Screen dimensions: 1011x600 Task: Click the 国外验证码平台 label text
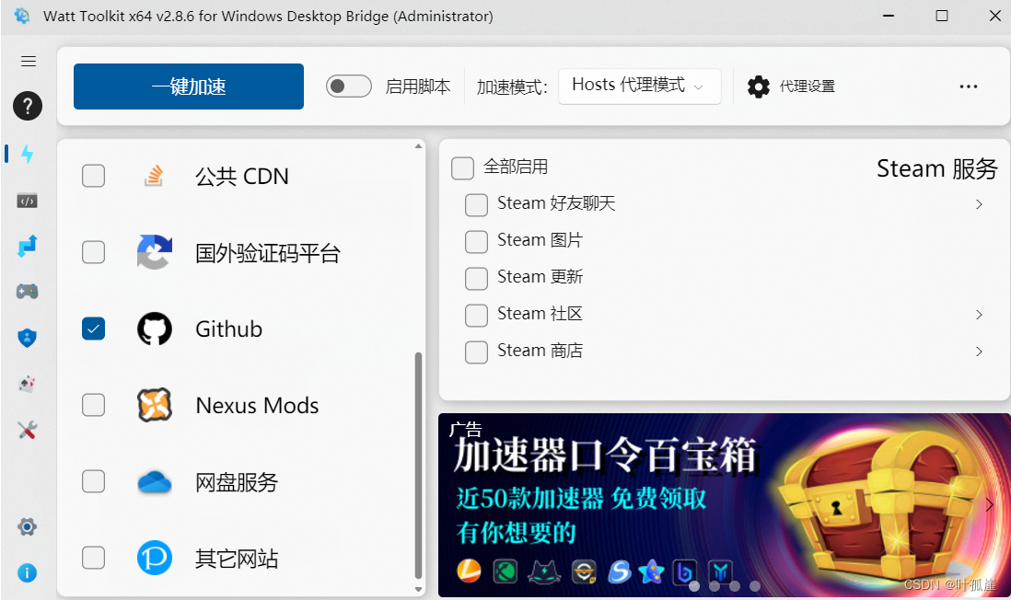point(268,253)
